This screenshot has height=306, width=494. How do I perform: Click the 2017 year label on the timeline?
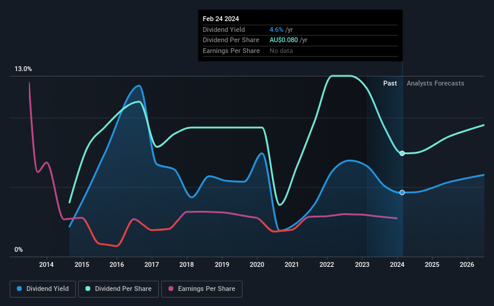[152, 264]
